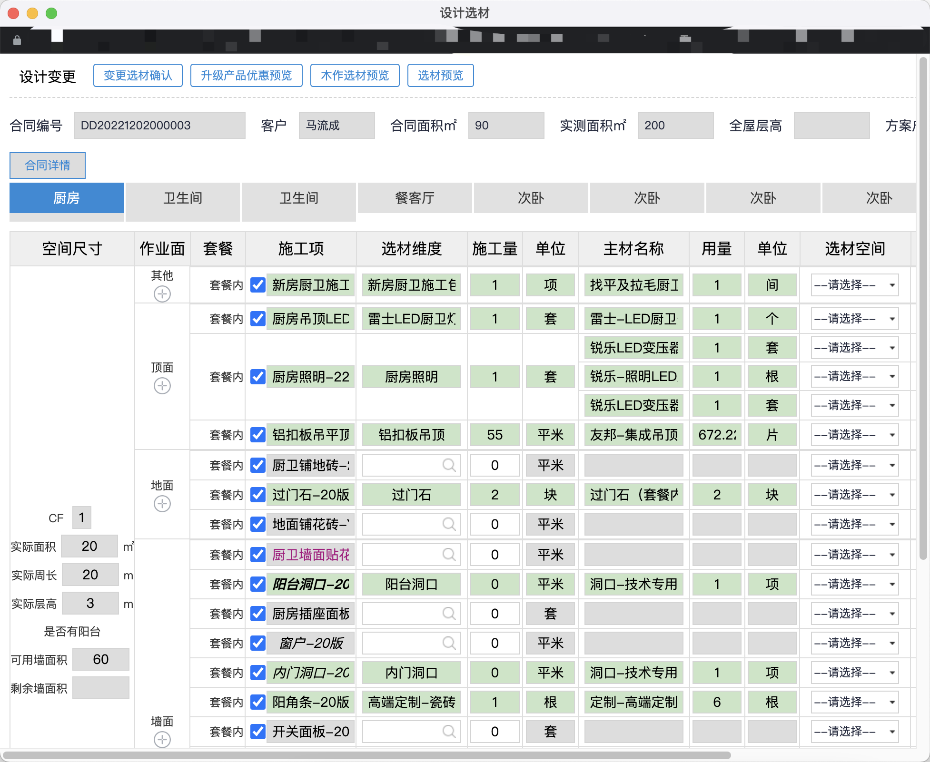Select the first 卫生间 tab
The image size is (930, 762).
tap(183, 198)
